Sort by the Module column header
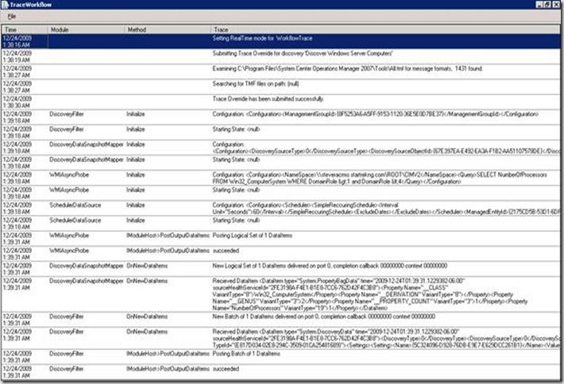This screenshot has height=384, width=564. 86,29
